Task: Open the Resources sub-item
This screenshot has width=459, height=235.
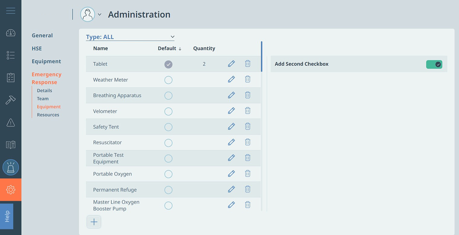Action: coord(48,115)
